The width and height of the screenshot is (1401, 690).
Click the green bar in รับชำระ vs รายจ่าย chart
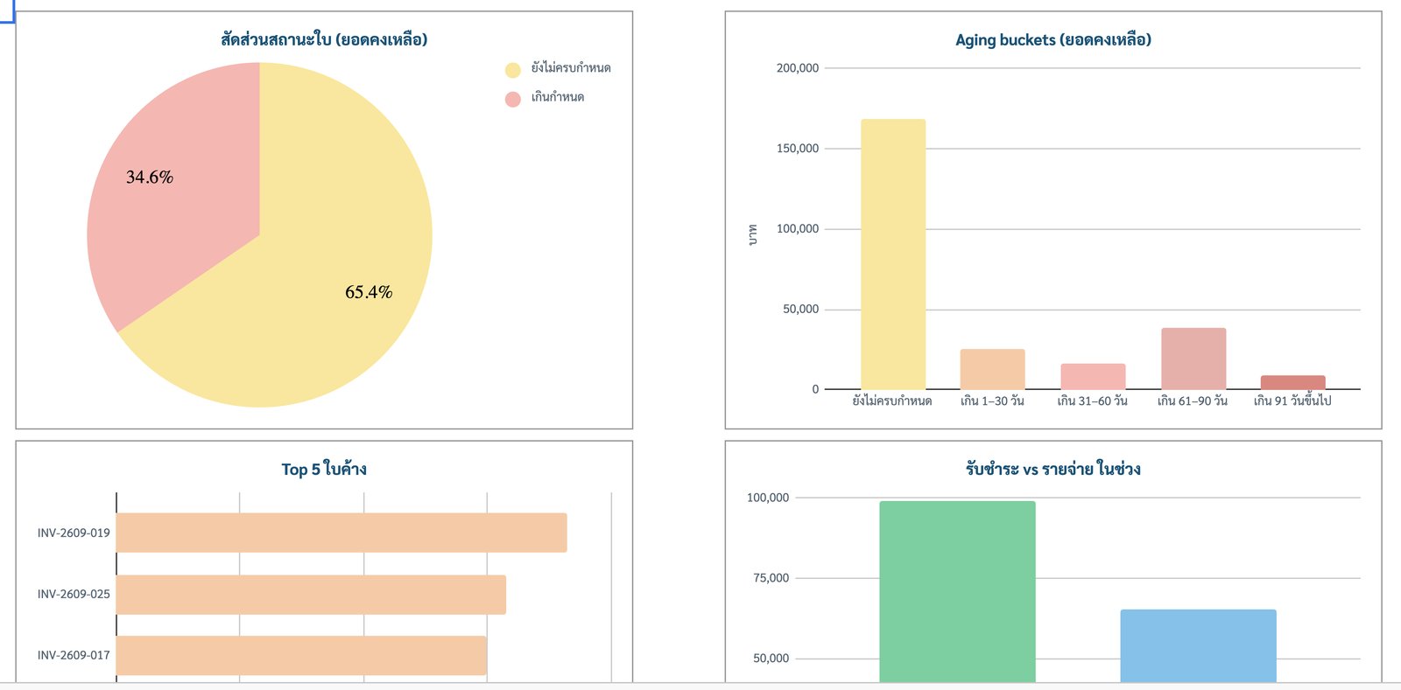tap(957, 591)
